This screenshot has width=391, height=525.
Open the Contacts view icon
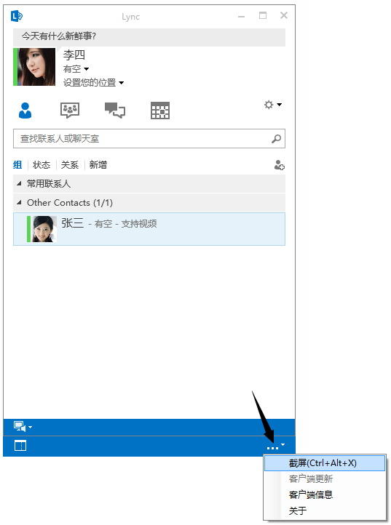pos(25,111)
